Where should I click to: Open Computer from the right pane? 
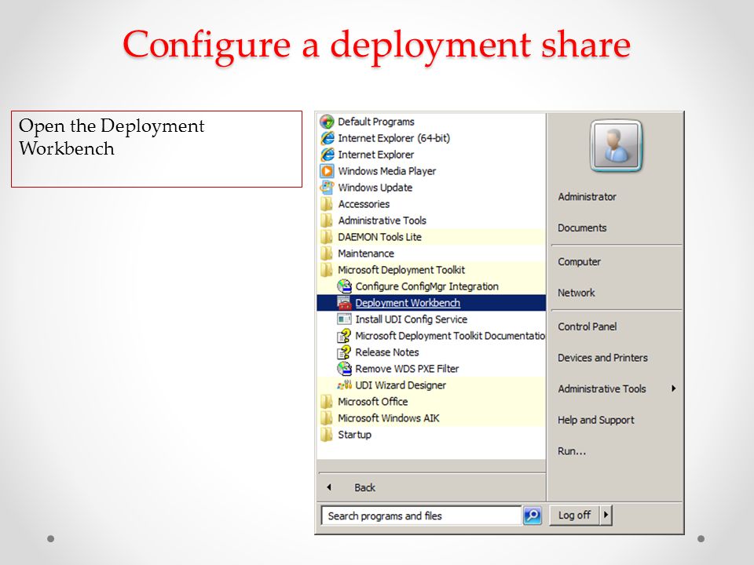[x=579, y=262]
